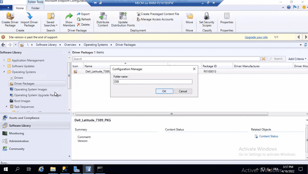Go to the previous notification arrow

coord(299,37)
